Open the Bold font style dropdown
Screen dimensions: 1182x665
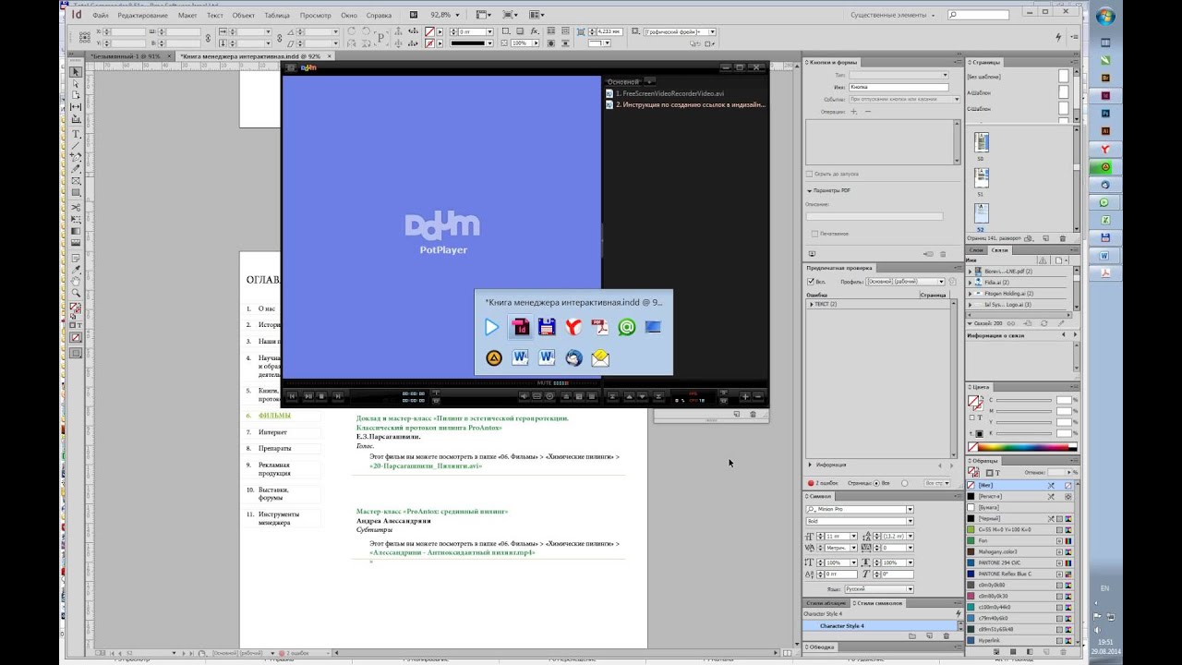(x=910, y=521)
